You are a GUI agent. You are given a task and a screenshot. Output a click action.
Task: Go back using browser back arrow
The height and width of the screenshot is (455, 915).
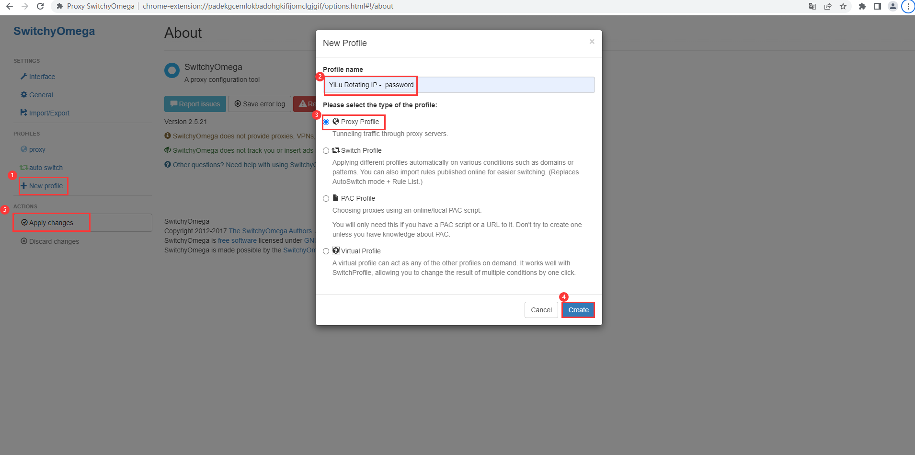[9, 6]
